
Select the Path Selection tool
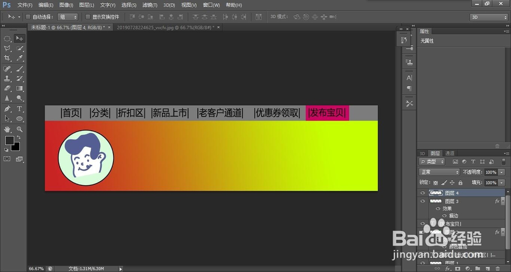click(7, 119)
